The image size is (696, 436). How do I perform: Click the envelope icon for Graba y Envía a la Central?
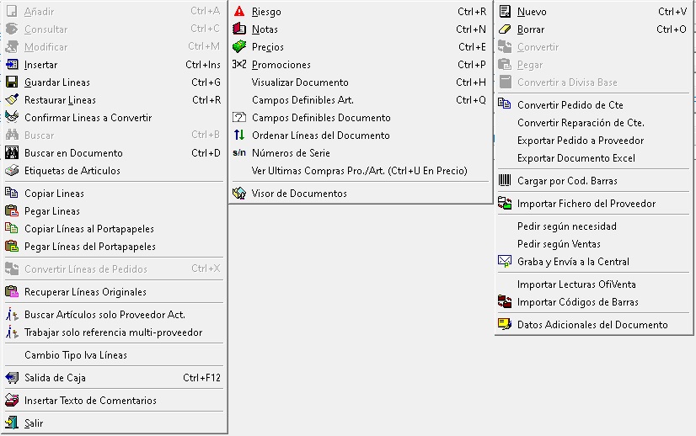click(505, 261)
